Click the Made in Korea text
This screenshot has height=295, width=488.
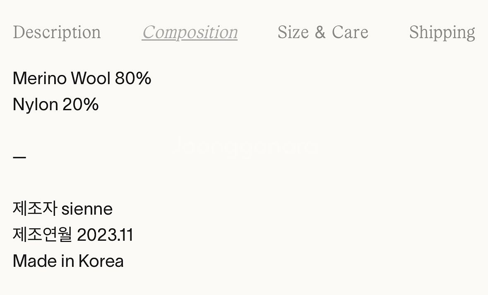(x=68, y=261)
